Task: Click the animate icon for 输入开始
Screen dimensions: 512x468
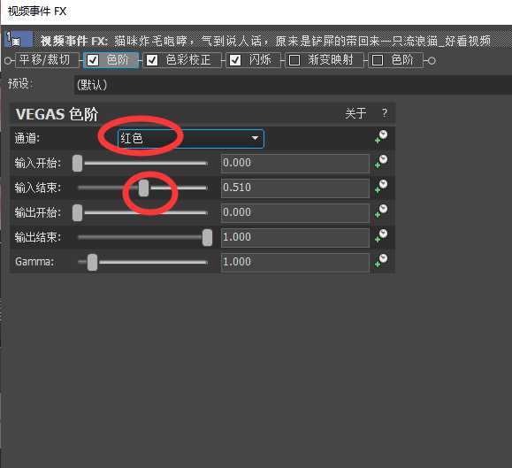Action: click(x=381, y=161)
